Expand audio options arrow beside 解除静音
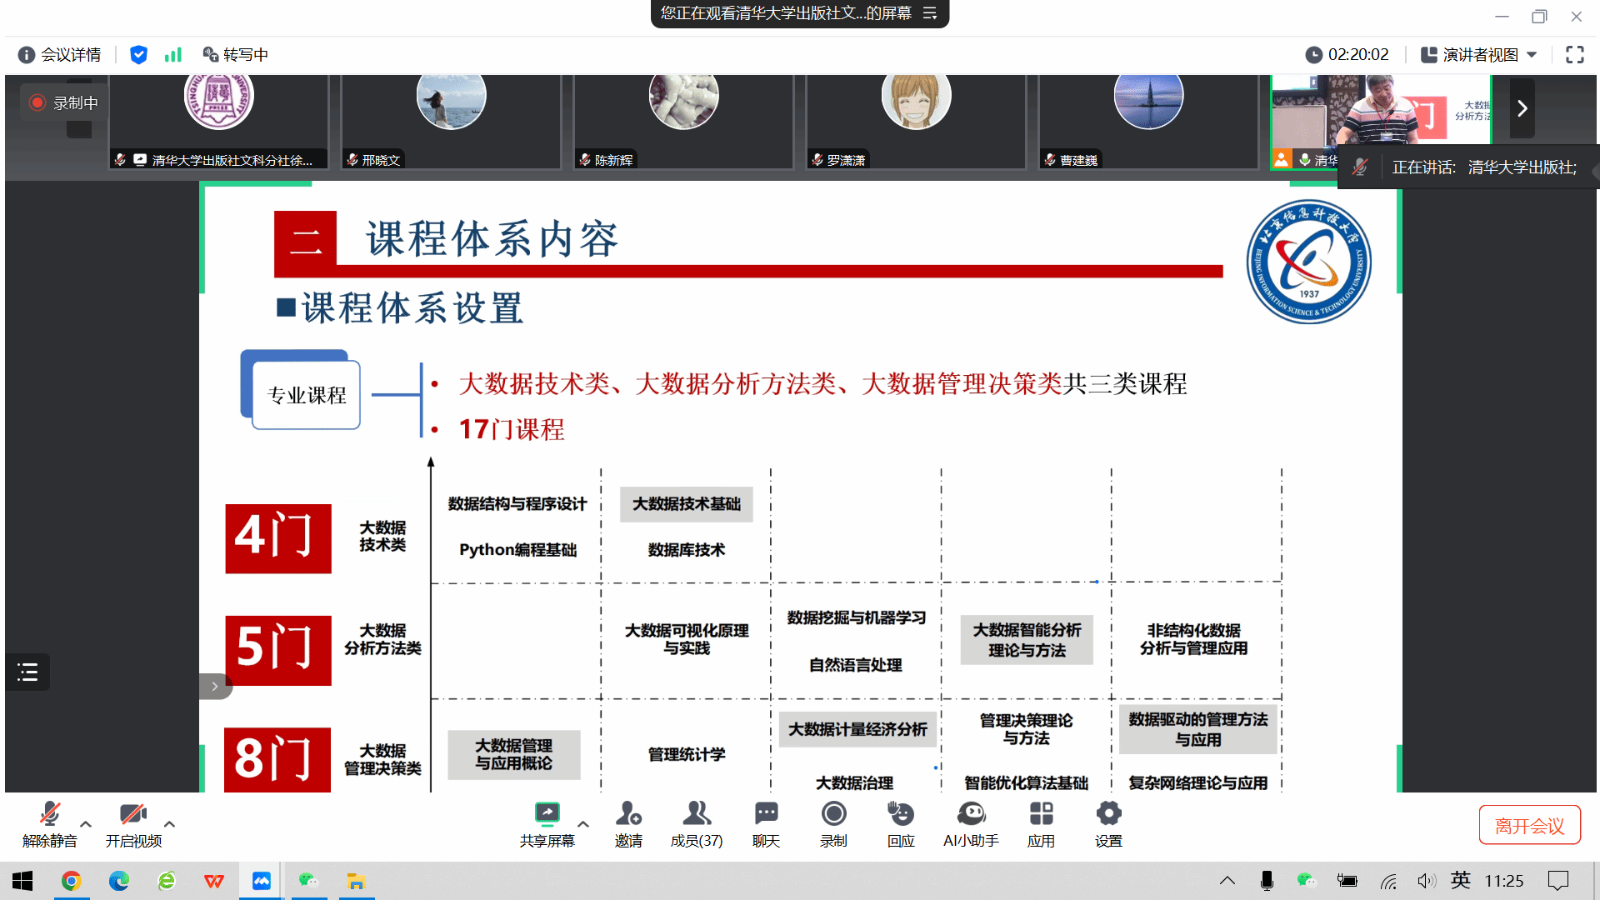This screenshot has height=900, width=1600. (86, 824)
